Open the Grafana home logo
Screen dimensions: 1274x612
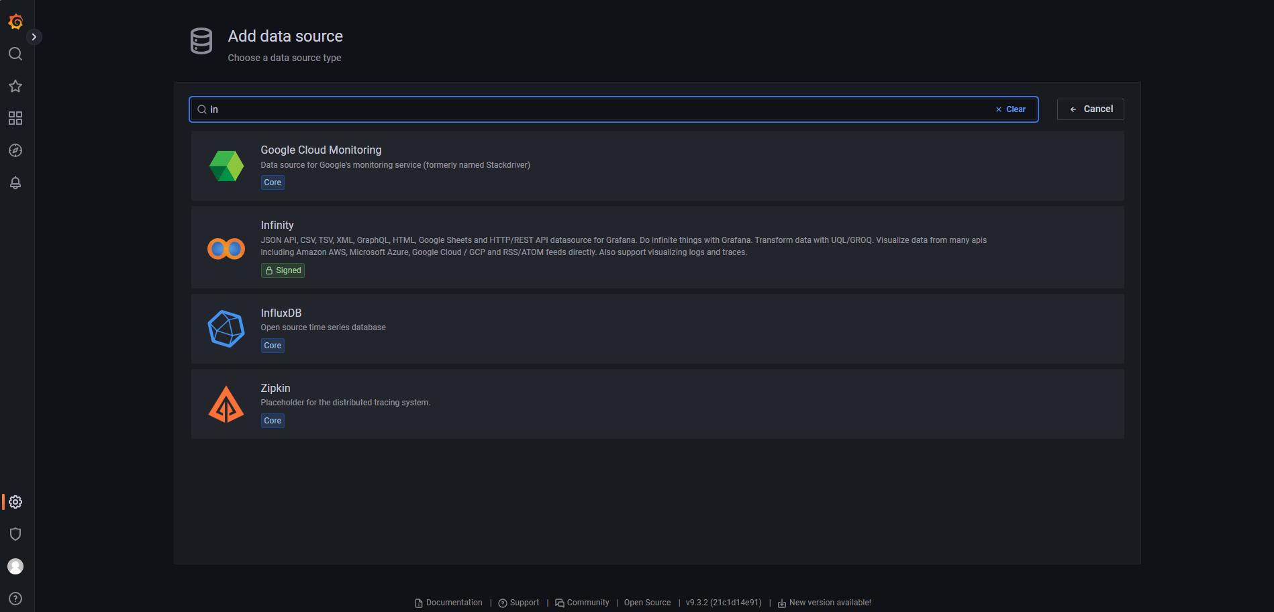click(15, 21)
